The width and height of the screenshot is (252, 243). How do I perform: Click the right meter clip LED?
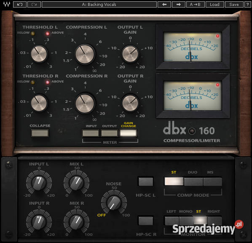point(217,85)
